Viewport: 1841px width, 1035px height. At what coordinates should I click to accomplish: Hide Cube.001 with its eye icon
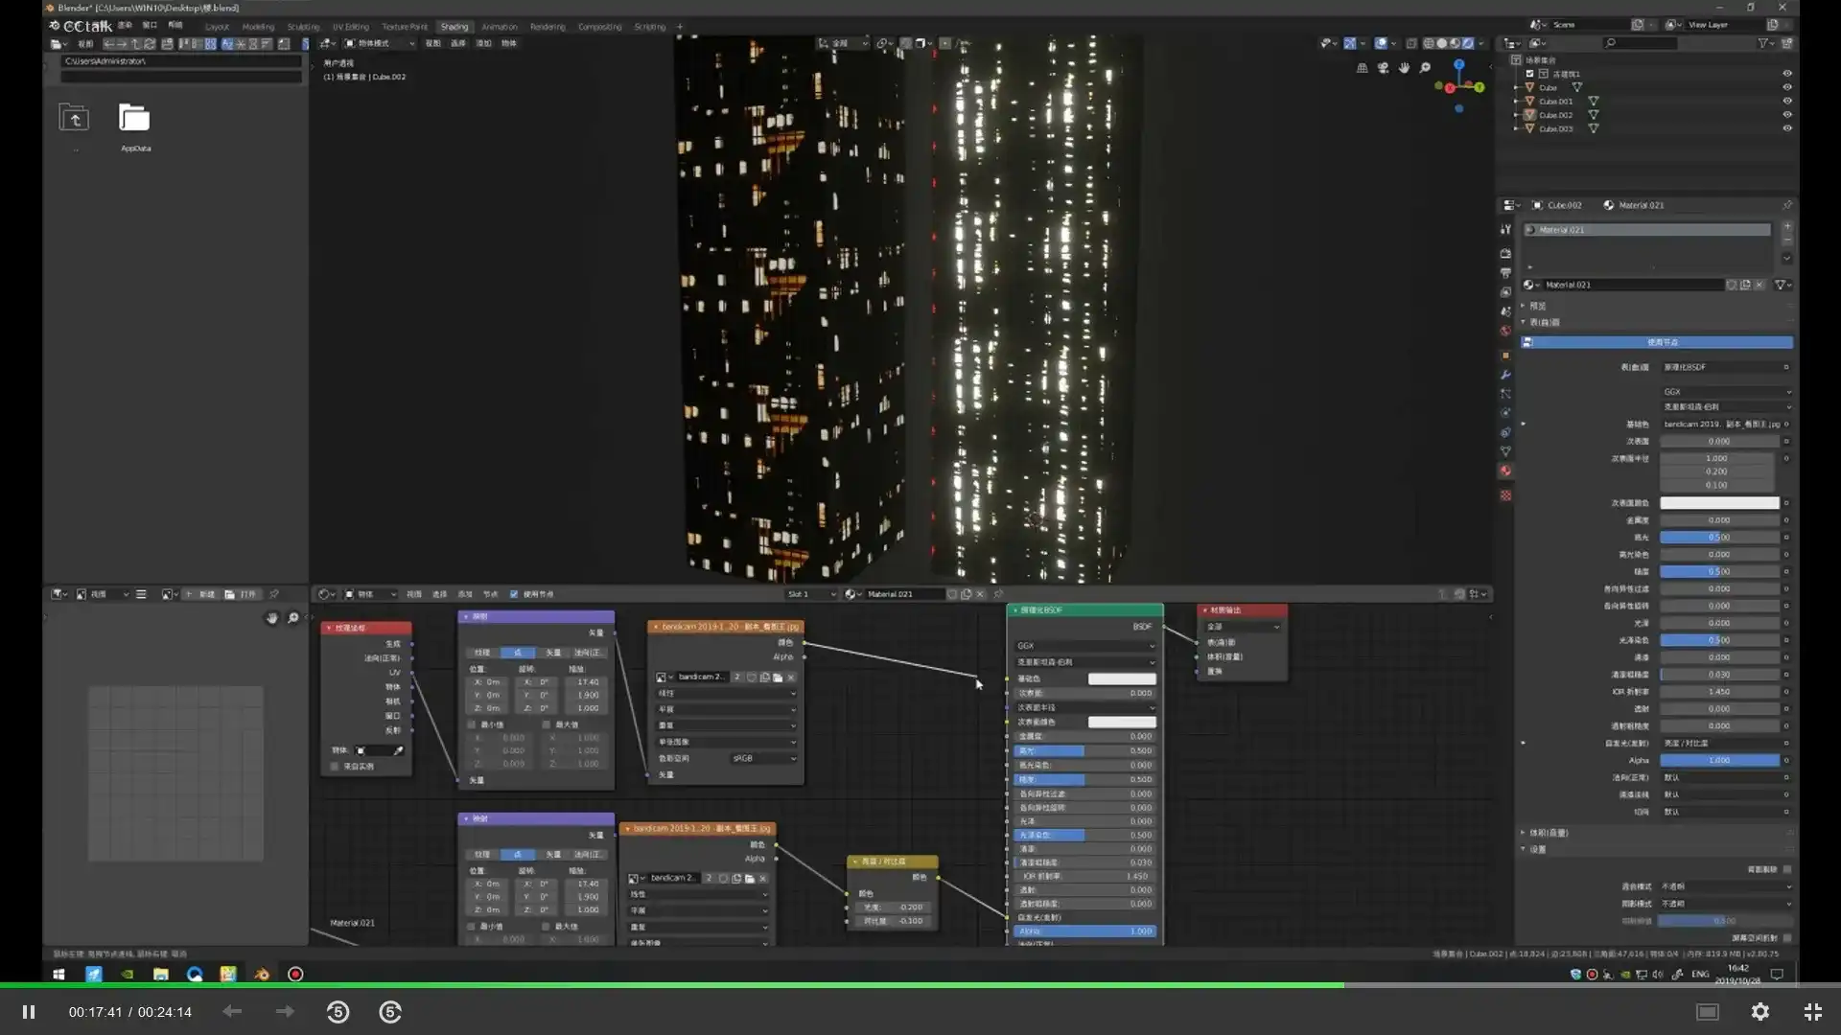tap(1787, 101)
